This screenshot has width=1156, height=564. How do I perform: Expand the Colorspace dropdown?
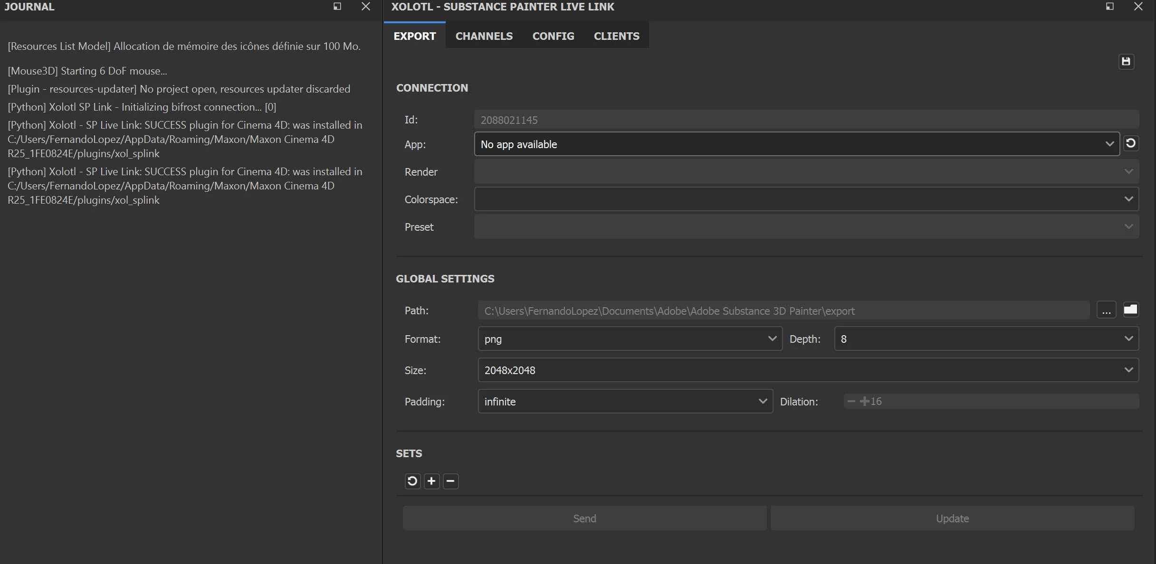[806, 199]
